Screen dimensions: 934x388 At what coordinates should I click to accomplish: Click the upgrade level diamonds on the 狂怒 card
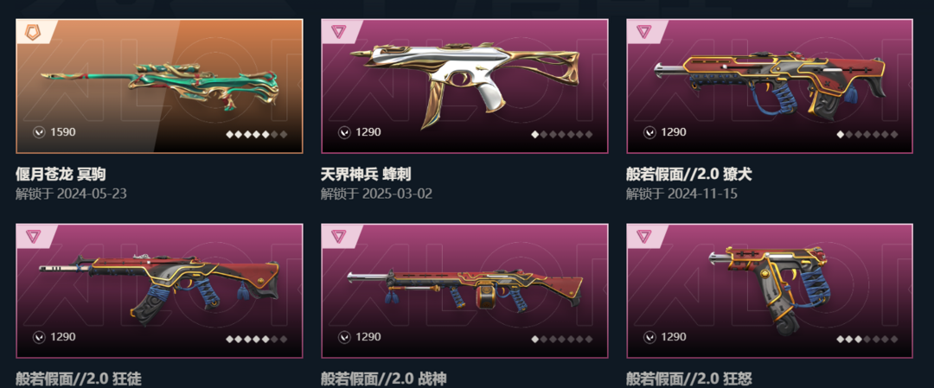coord(867,340)
